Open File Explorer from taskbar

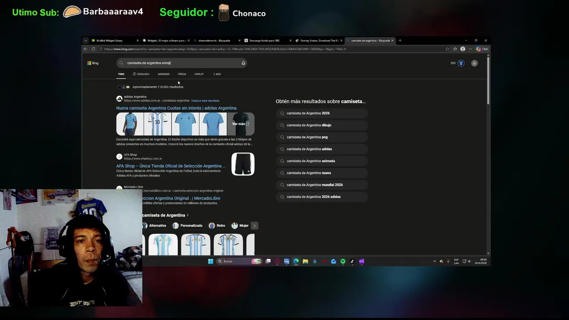305,261
